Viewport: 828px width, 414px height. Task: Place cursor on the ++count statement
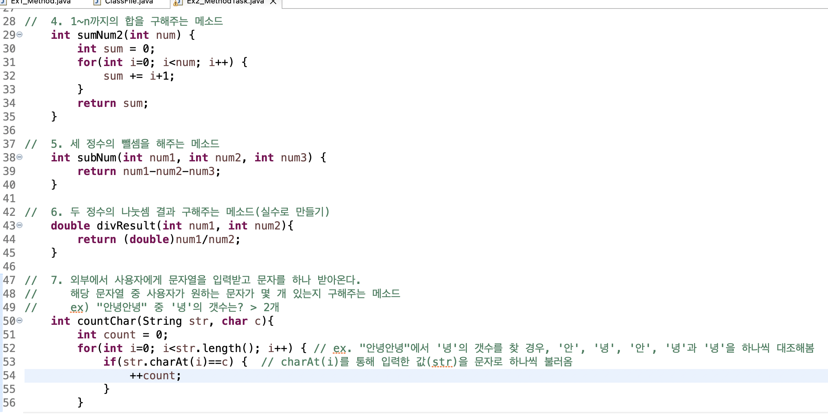point(156,376)
